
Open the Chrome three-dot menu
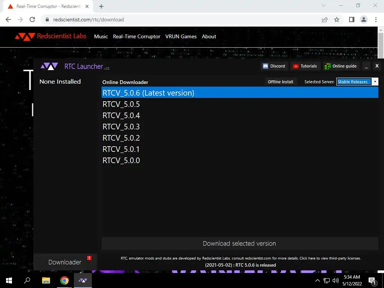click(376, 19)
